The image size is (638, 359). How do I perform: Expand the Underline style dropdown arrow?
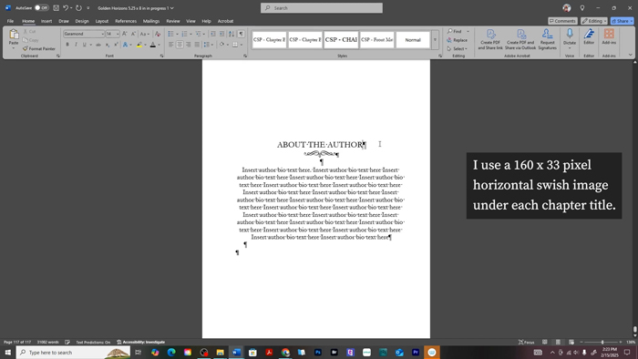click(90, 45)
